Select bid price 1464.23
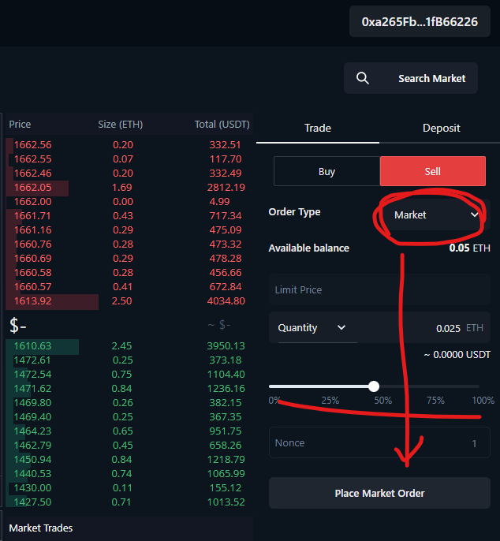The width and height of the screenshot is (500, 541). tap(32, 431)
